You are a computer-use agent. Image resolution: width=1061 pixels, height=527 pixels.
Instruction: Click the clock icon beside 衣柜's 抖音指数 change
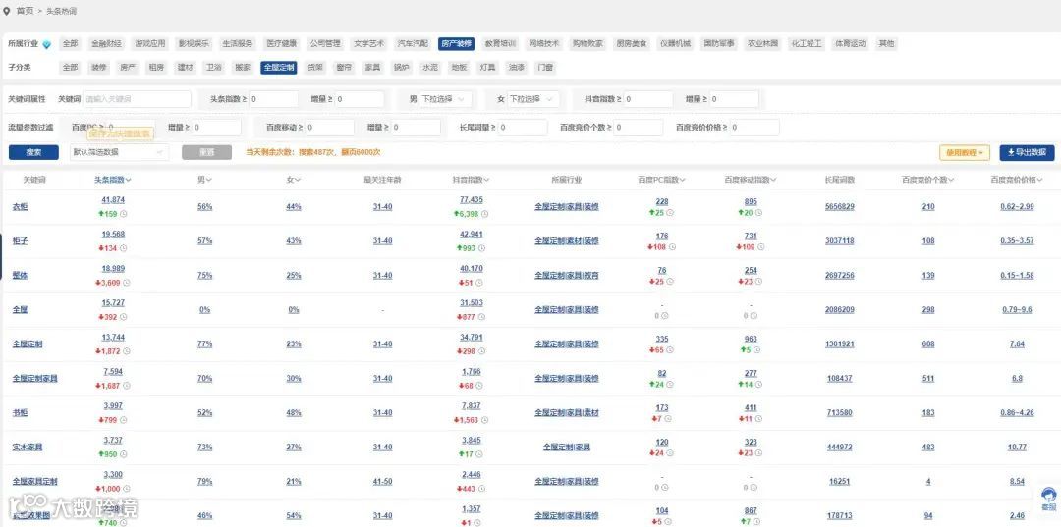(x=484, y=214)
